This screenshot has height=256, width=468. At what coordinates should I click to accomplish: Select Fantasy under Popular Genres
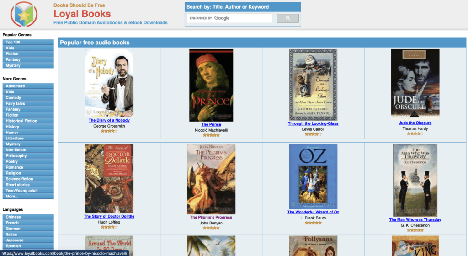(28, 60)
